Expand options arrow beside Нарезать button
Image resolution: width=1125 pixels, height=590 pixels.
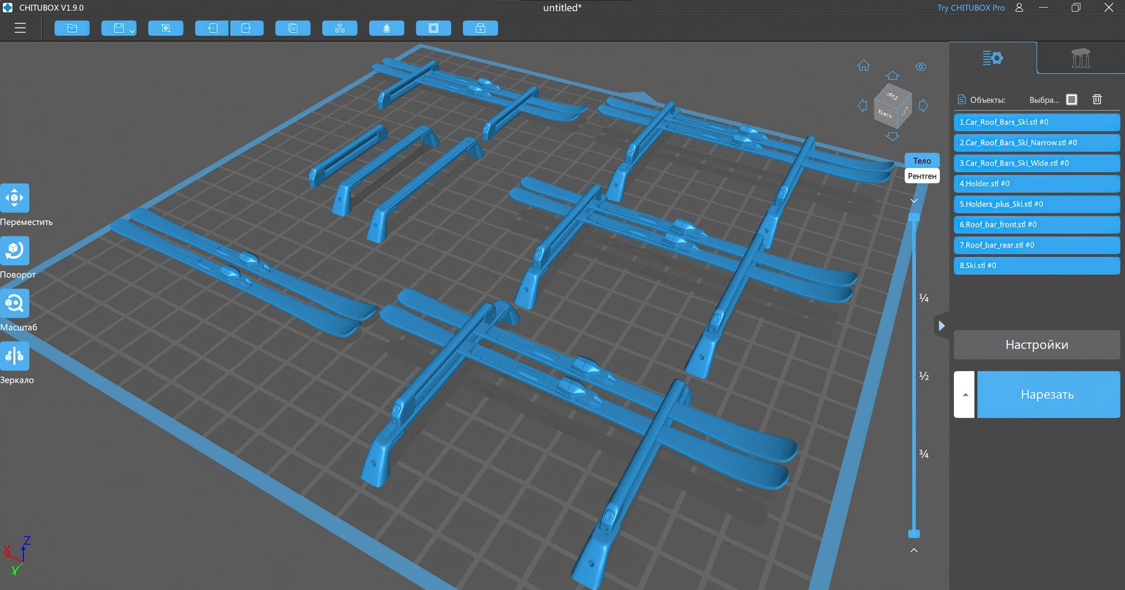pos(964,395)
